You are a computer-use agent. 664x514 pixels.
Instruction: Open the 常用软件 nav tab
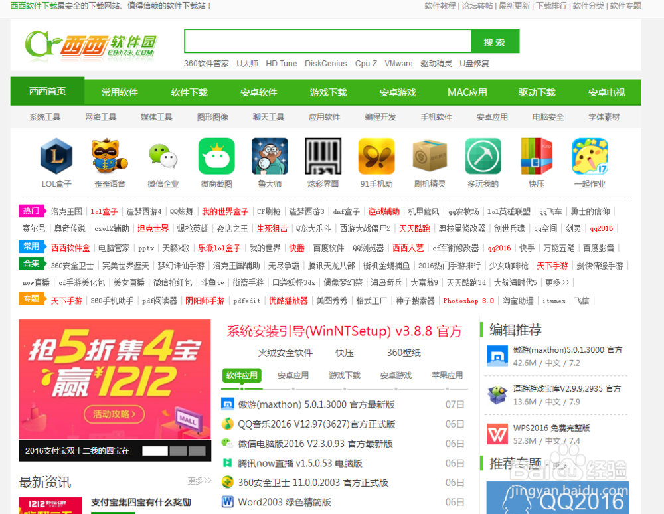click(x=120, y=92)
